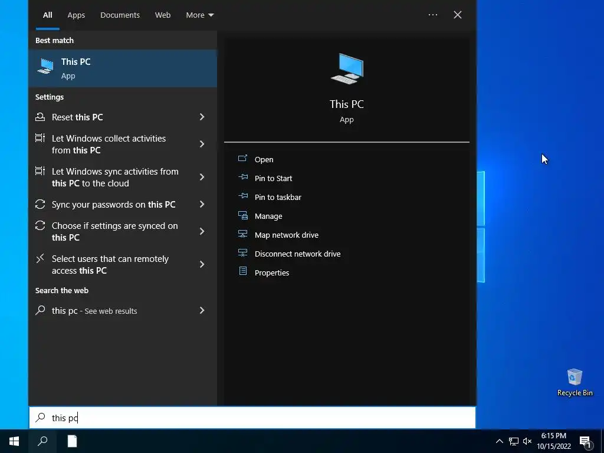Viewport: 604px width, 453px height.
Task: Click the Manage icon
Action: click(242, 215)
